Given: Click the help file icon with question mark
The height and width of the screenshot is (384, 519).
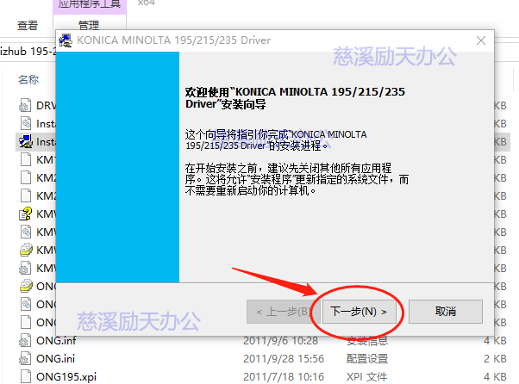Looking at the screenshot, I should (x=26, y=214).
